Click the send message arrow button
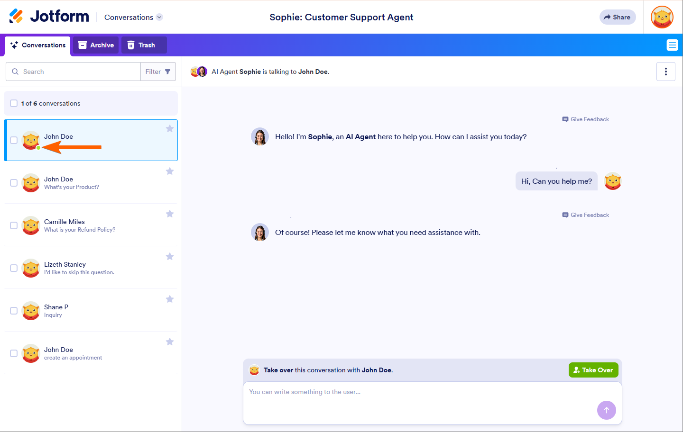683x432 pixels. pyautogui.click(x=606, y=410)
